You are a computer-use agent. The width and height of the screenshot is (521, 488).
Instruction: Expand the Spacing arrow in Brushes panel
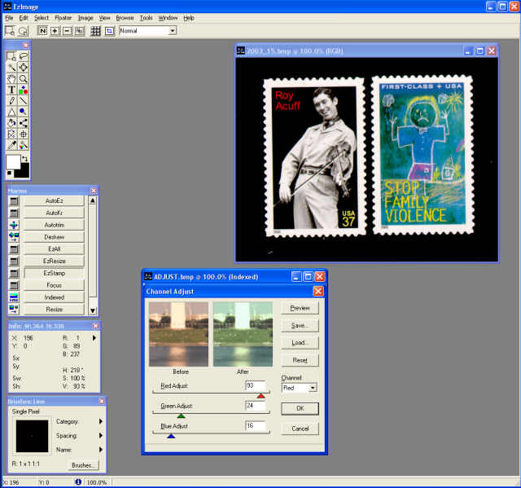coord(101,436)
